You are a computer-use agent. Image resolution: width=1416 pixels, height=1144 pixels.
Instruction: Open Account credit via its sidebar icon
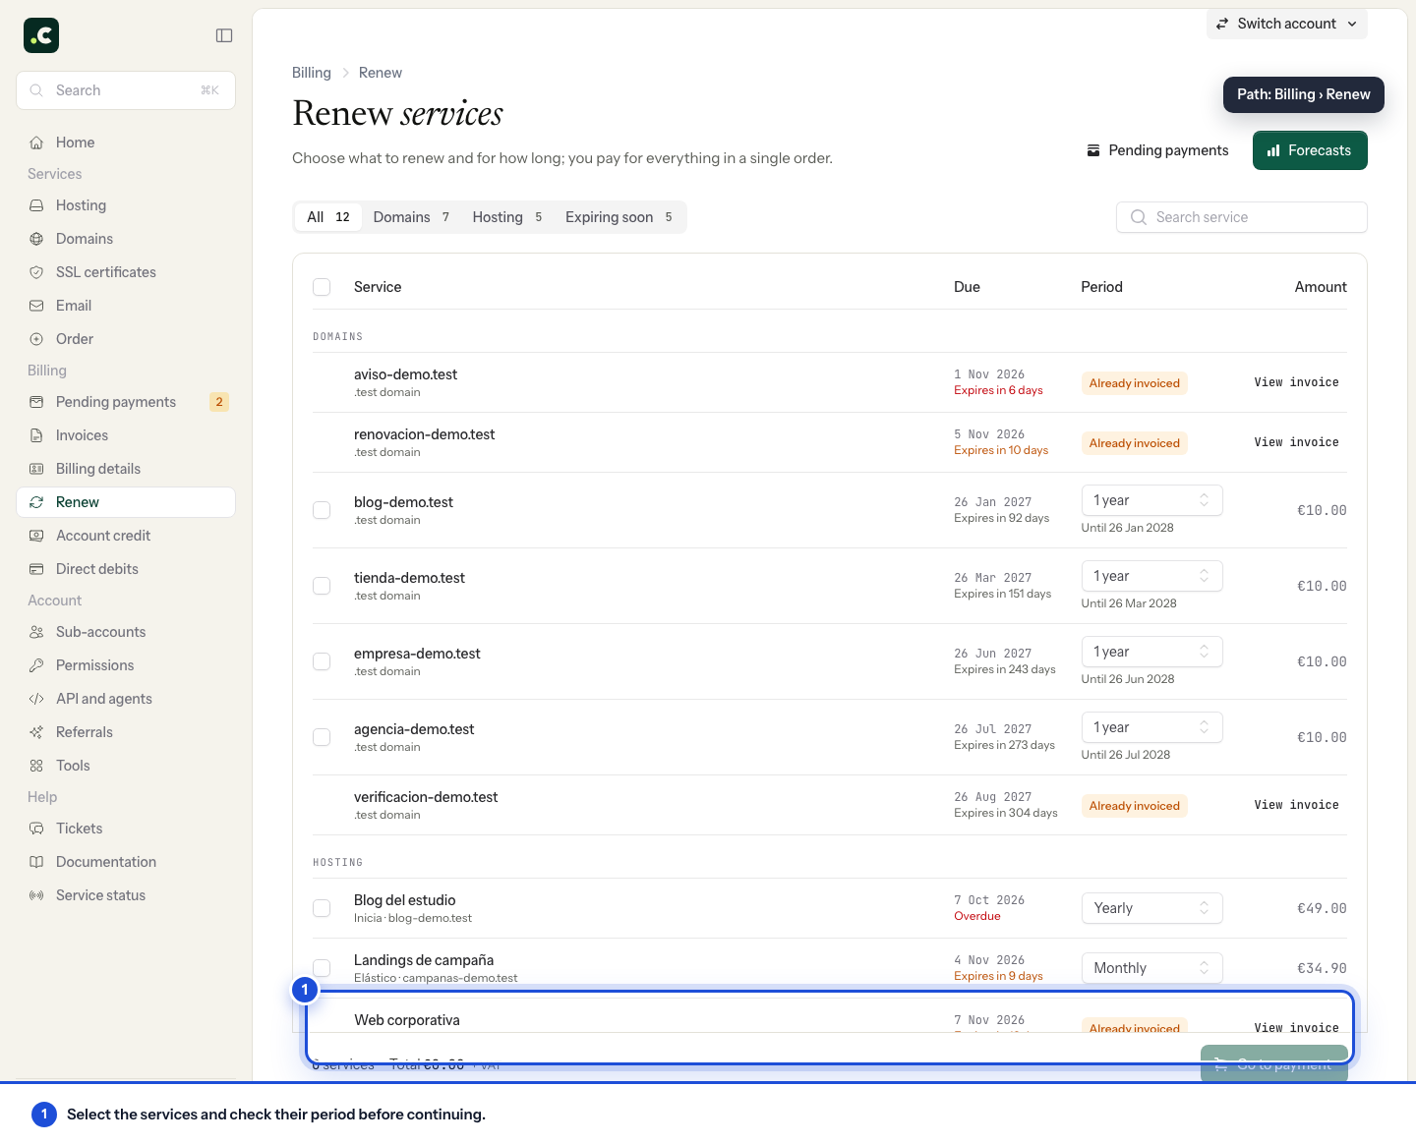coord(36,536)
